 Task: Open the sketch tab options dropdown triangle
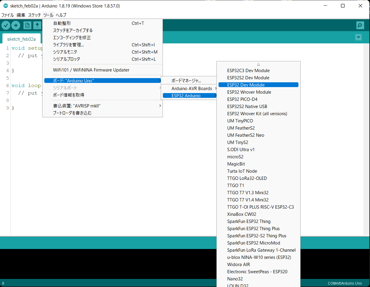click(358, 37)
